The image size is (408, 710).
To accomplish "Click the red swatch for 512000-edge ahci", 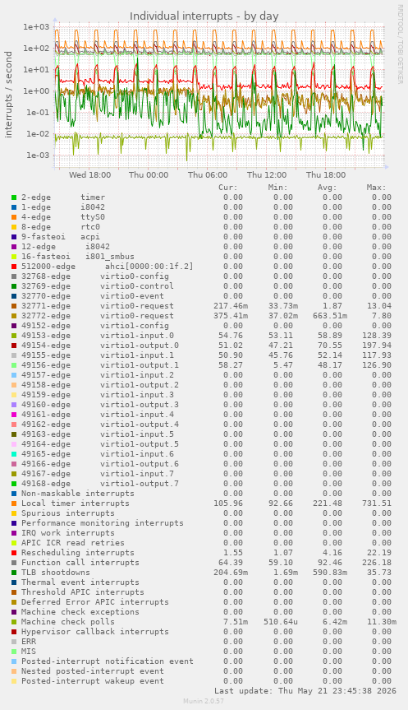I will (14, 267).
